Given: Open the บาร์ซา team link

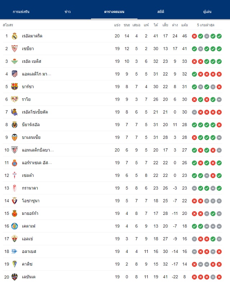Looking at the screenshot, I should tap(28, 87).
